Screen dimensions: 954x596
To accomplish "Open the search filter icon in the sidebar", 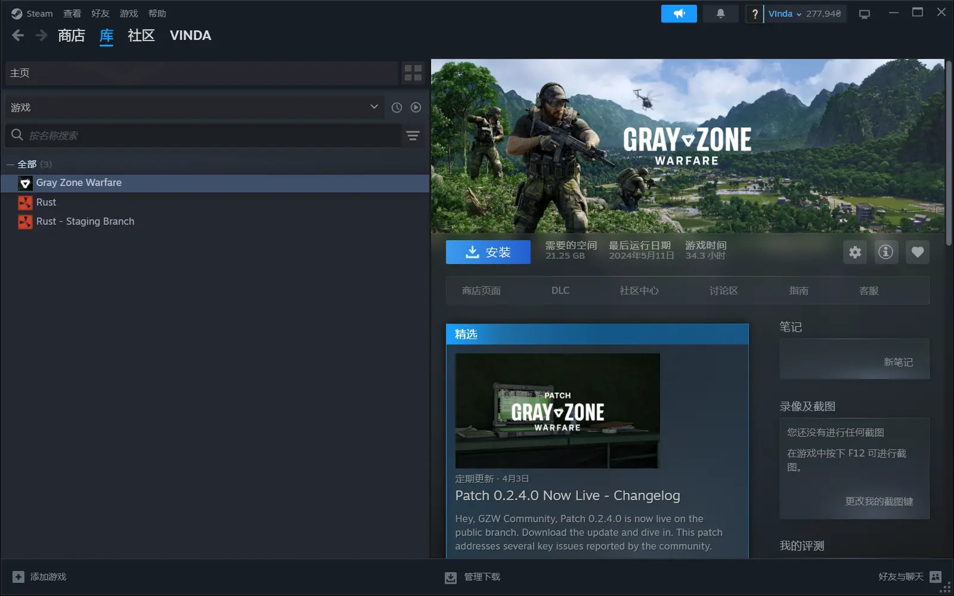I will tap(413, 135).
